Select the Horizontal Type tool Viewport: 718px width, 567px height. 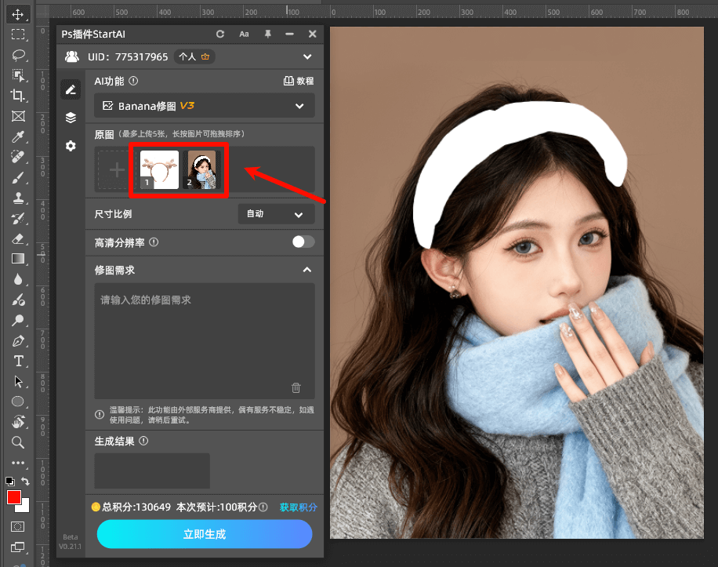coord(19,361)
